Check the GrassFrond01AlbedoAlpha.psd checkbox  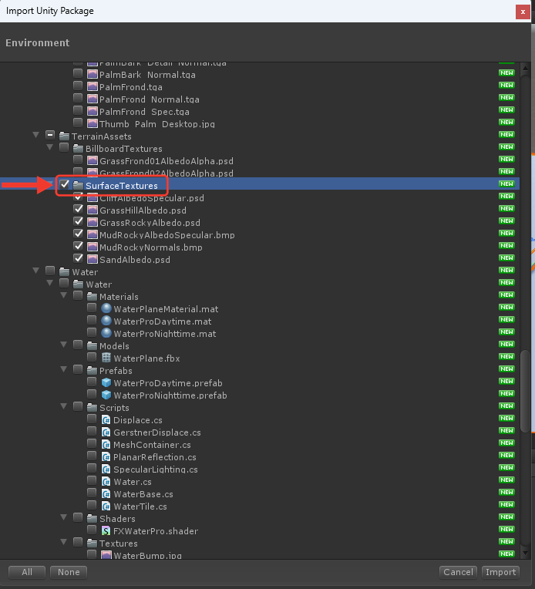coord(78,160)
